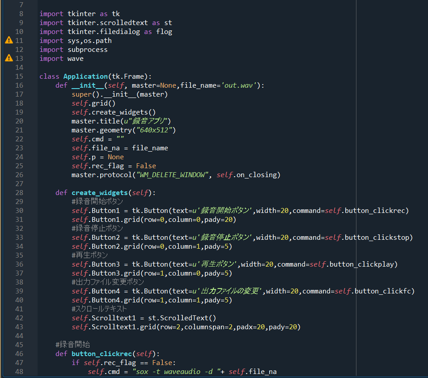Click 'import tkinter as tk' line
The width and height of the screenshot is (428, 378).
80,14
